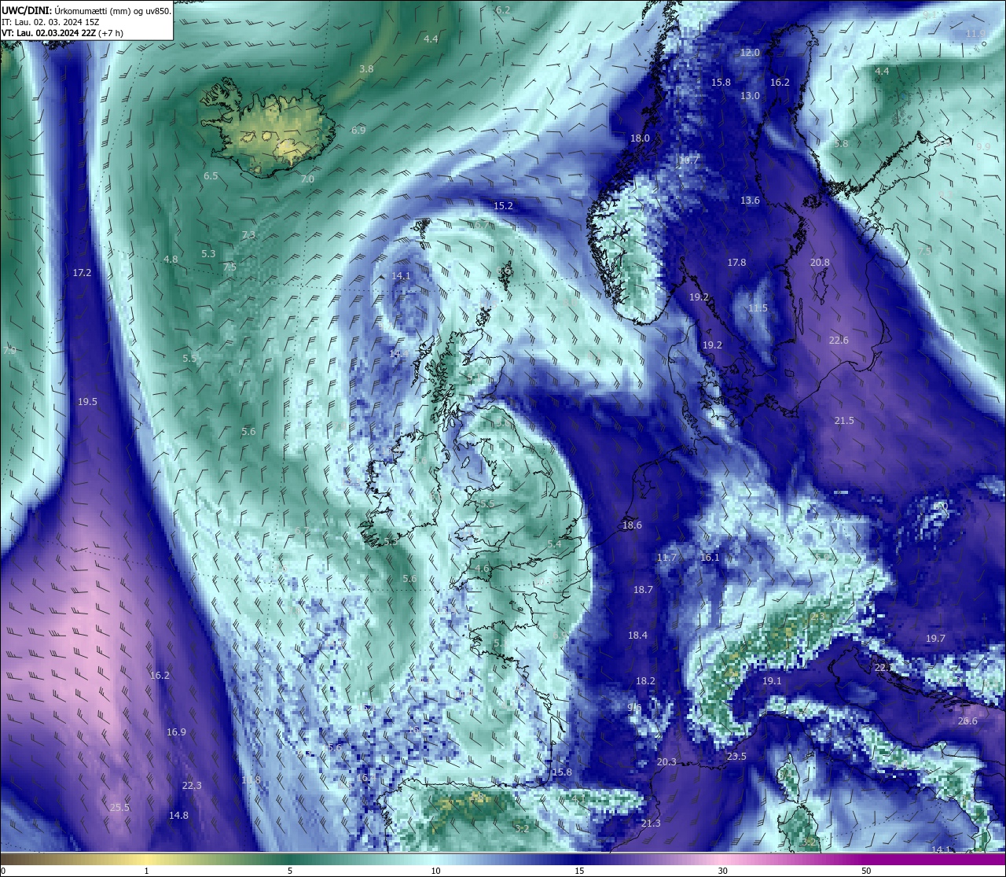Click the 21.5 value label
The height and width of the screenshot is (877, 1006).
tap(843, 421)
